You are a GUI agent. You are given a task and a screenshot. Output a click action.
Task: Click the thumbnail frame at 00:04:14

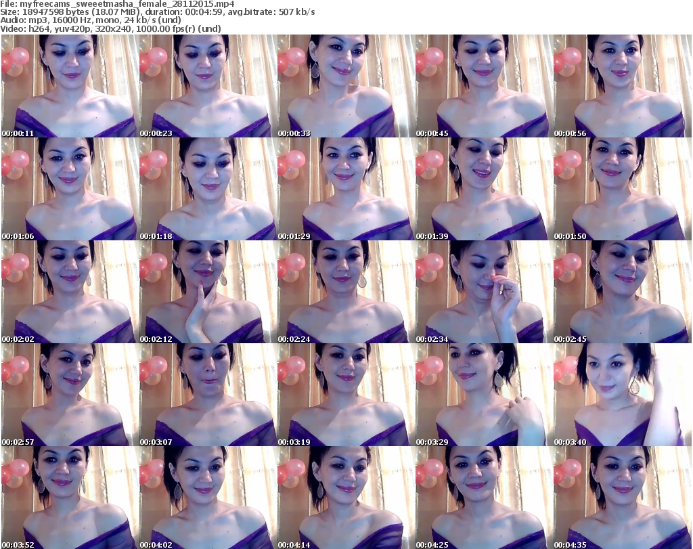pos(346,498)
